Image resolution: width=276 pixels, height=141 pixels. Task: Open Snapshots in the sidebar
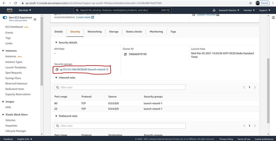tap(11, 126)
